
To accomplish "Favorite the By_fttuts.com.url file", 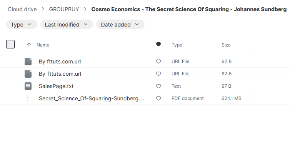I will [158, 74].
